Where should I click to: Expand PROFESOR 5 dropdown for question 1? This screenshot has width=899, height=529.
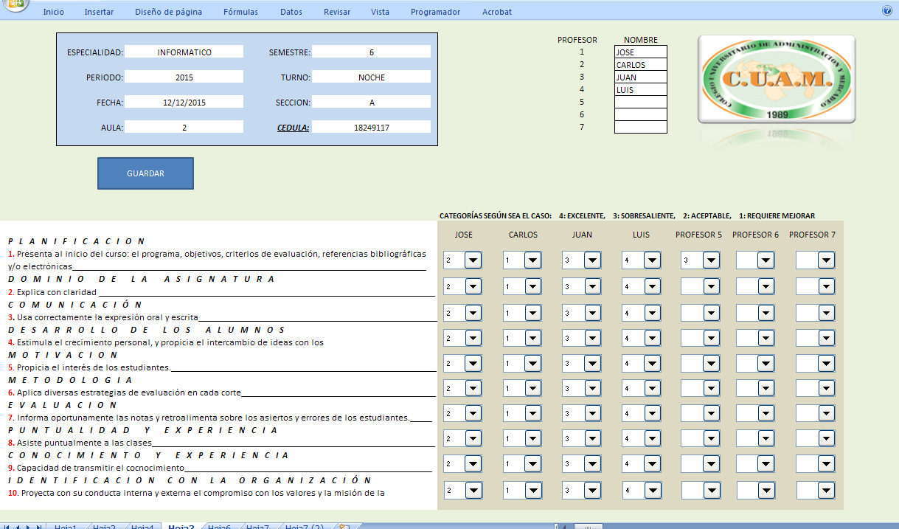click(710, 260)
